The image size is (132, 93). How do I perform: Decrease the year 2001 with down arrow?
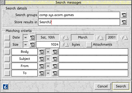click(x=122, y=38)
